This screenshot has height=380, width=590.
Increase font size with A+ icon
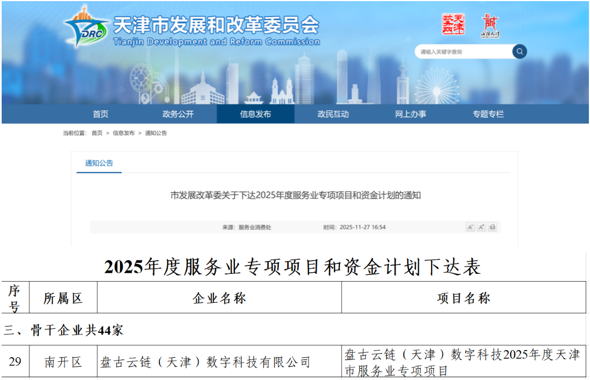tap(481, 227)
